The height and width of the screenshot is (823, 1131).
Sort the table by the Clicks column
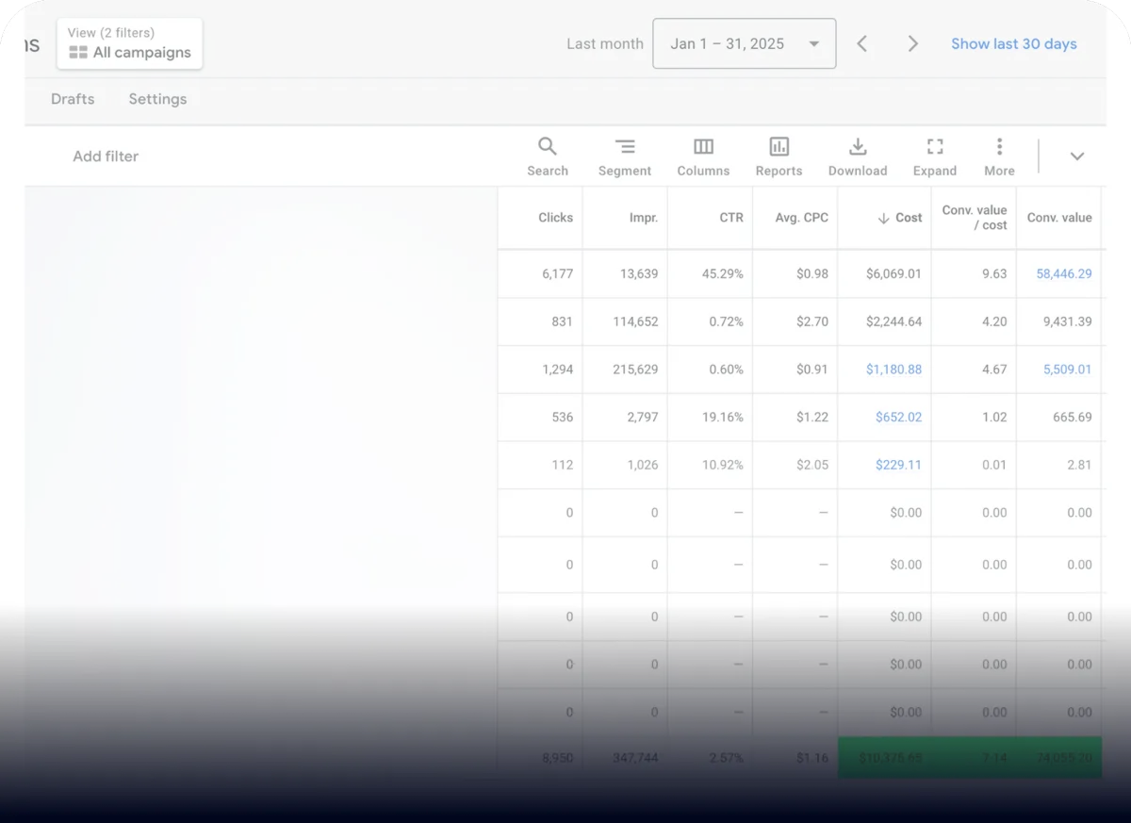click(x=555, y=218)
